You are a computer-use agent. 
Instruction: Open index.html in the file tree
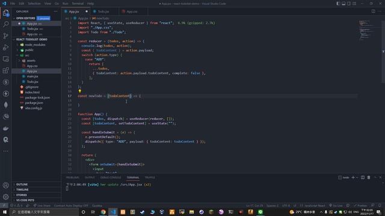(x=32, y=92)
